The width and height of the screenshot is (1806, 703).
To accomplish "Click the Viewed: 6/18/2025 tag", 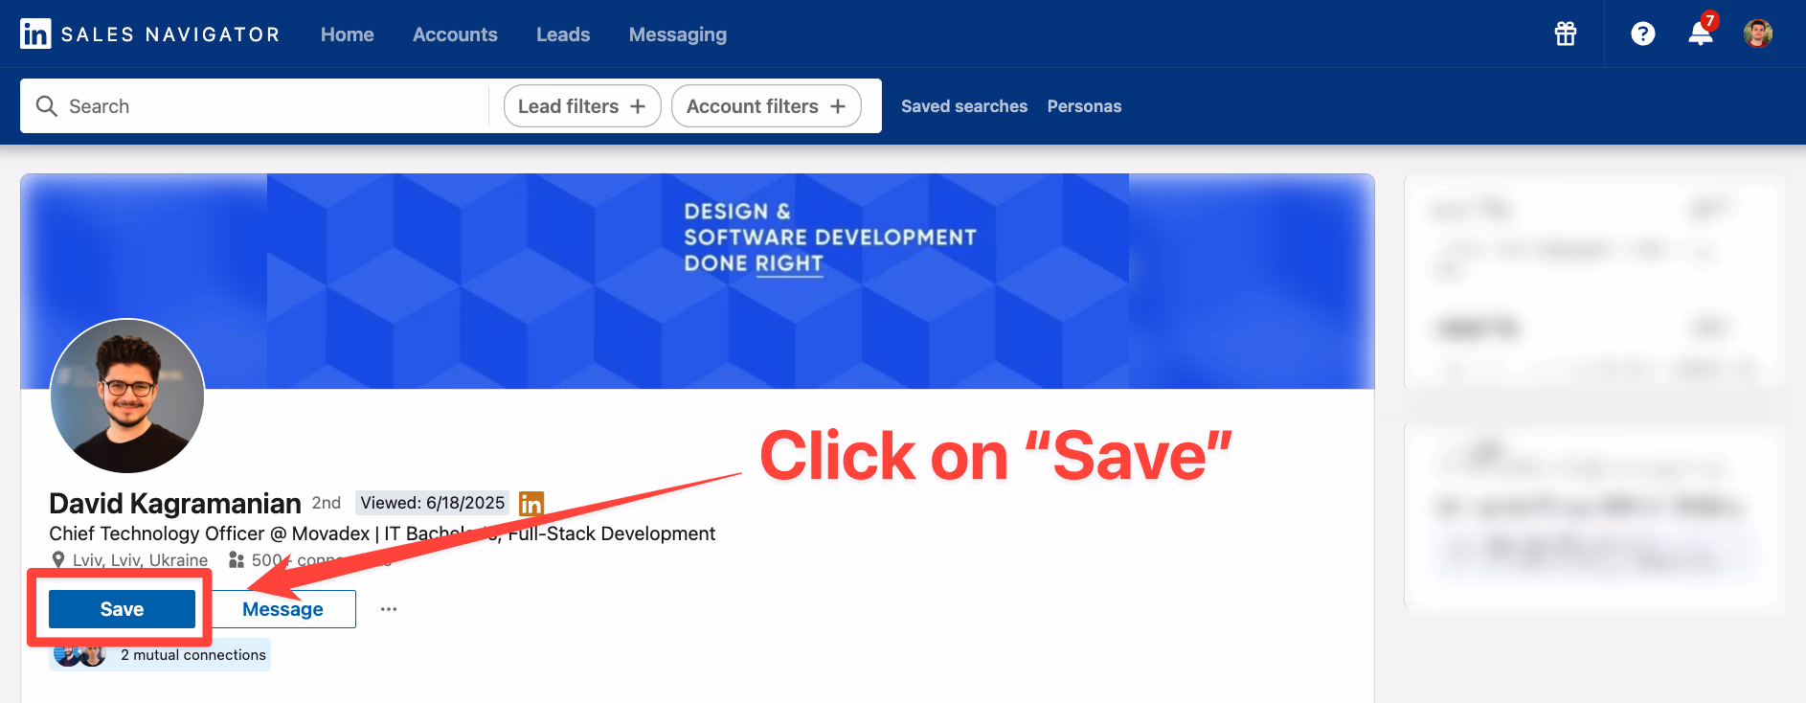I will [x=433, y=503].
